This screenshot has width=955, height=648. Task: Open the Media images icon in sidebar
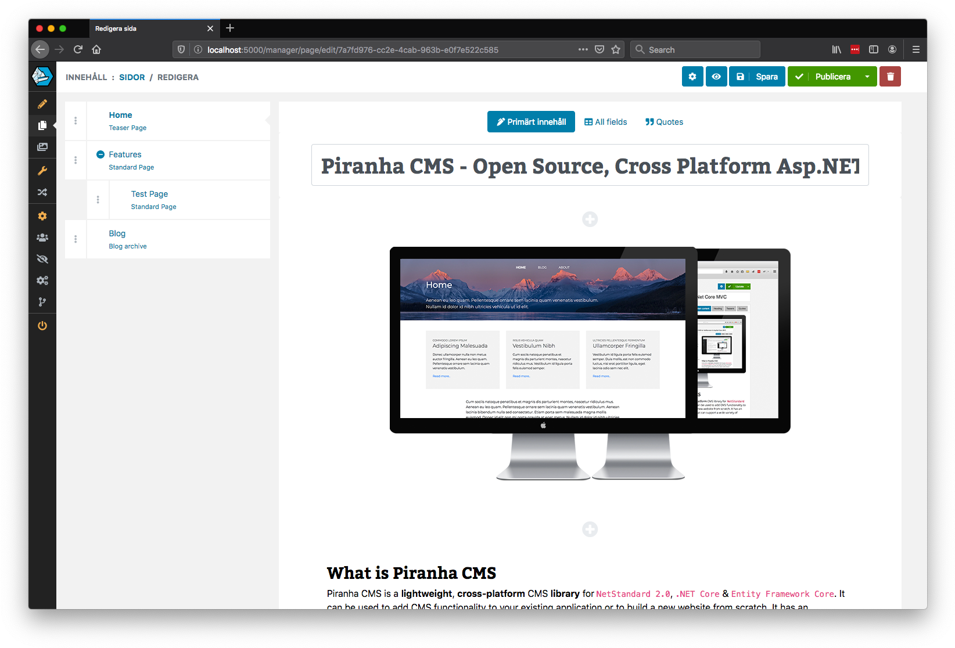[42, 147]
